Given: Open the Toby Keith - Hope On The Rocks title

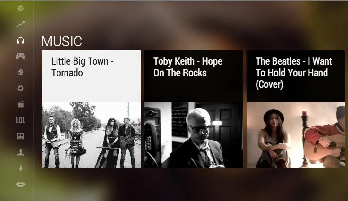Looking at the screenshot, I should coord(188,67).
